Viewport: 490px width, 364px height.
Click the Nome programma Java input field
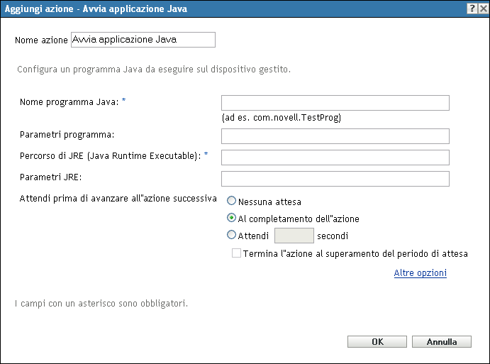point(335,104)
